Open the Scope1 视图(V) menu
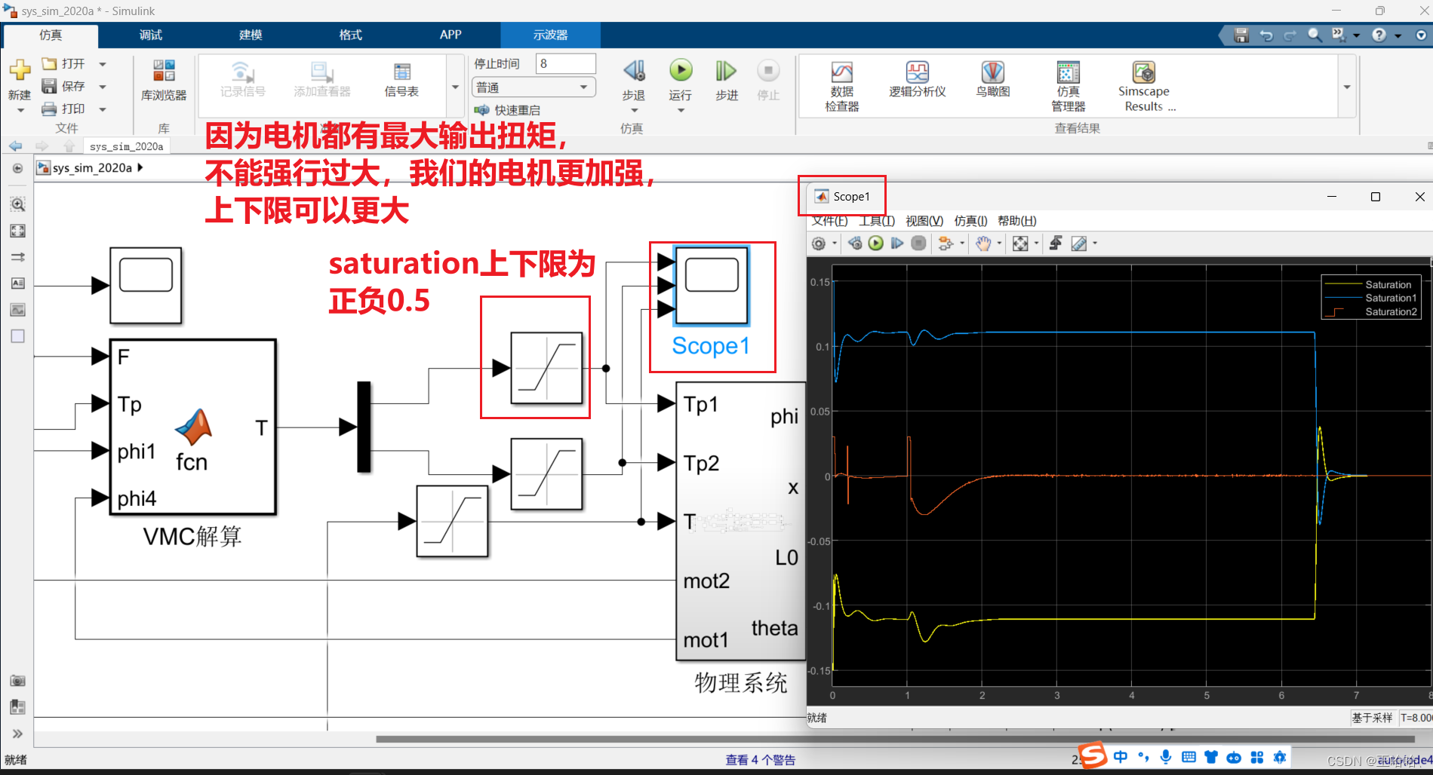 click(x=924, y=221)
